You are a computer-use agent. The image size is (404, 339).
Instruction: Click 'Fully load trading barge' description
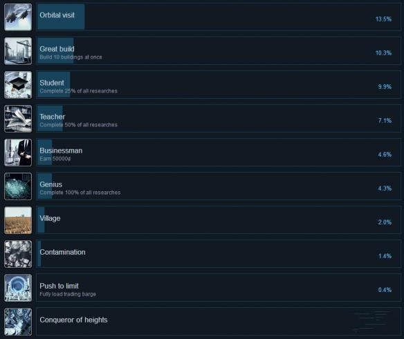pyautogui.click(x=68, y=294)
